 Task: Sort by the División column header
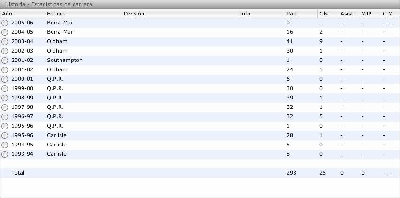point(180,14)
